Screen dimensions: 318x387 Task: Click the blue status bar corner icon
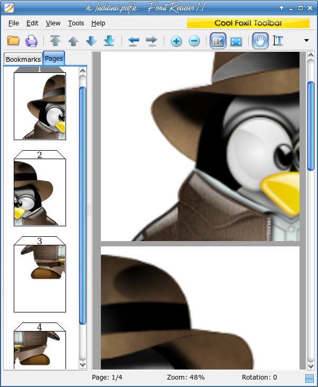(x=310, y=379)
